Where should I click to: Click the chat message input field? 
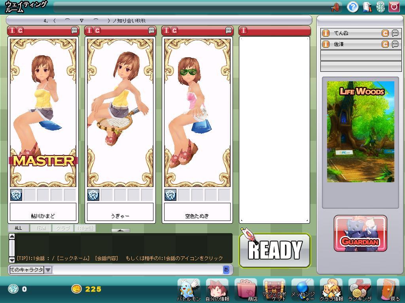tap(137, 270)
